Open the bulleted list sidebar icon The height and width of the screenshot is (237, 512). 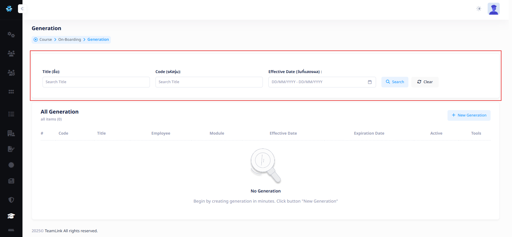pos(11,114)
